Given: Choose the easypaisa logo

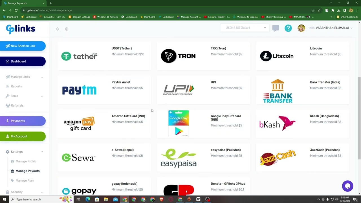Looking at the screenshot, I should pyautogui.click(x=179, y=158).
